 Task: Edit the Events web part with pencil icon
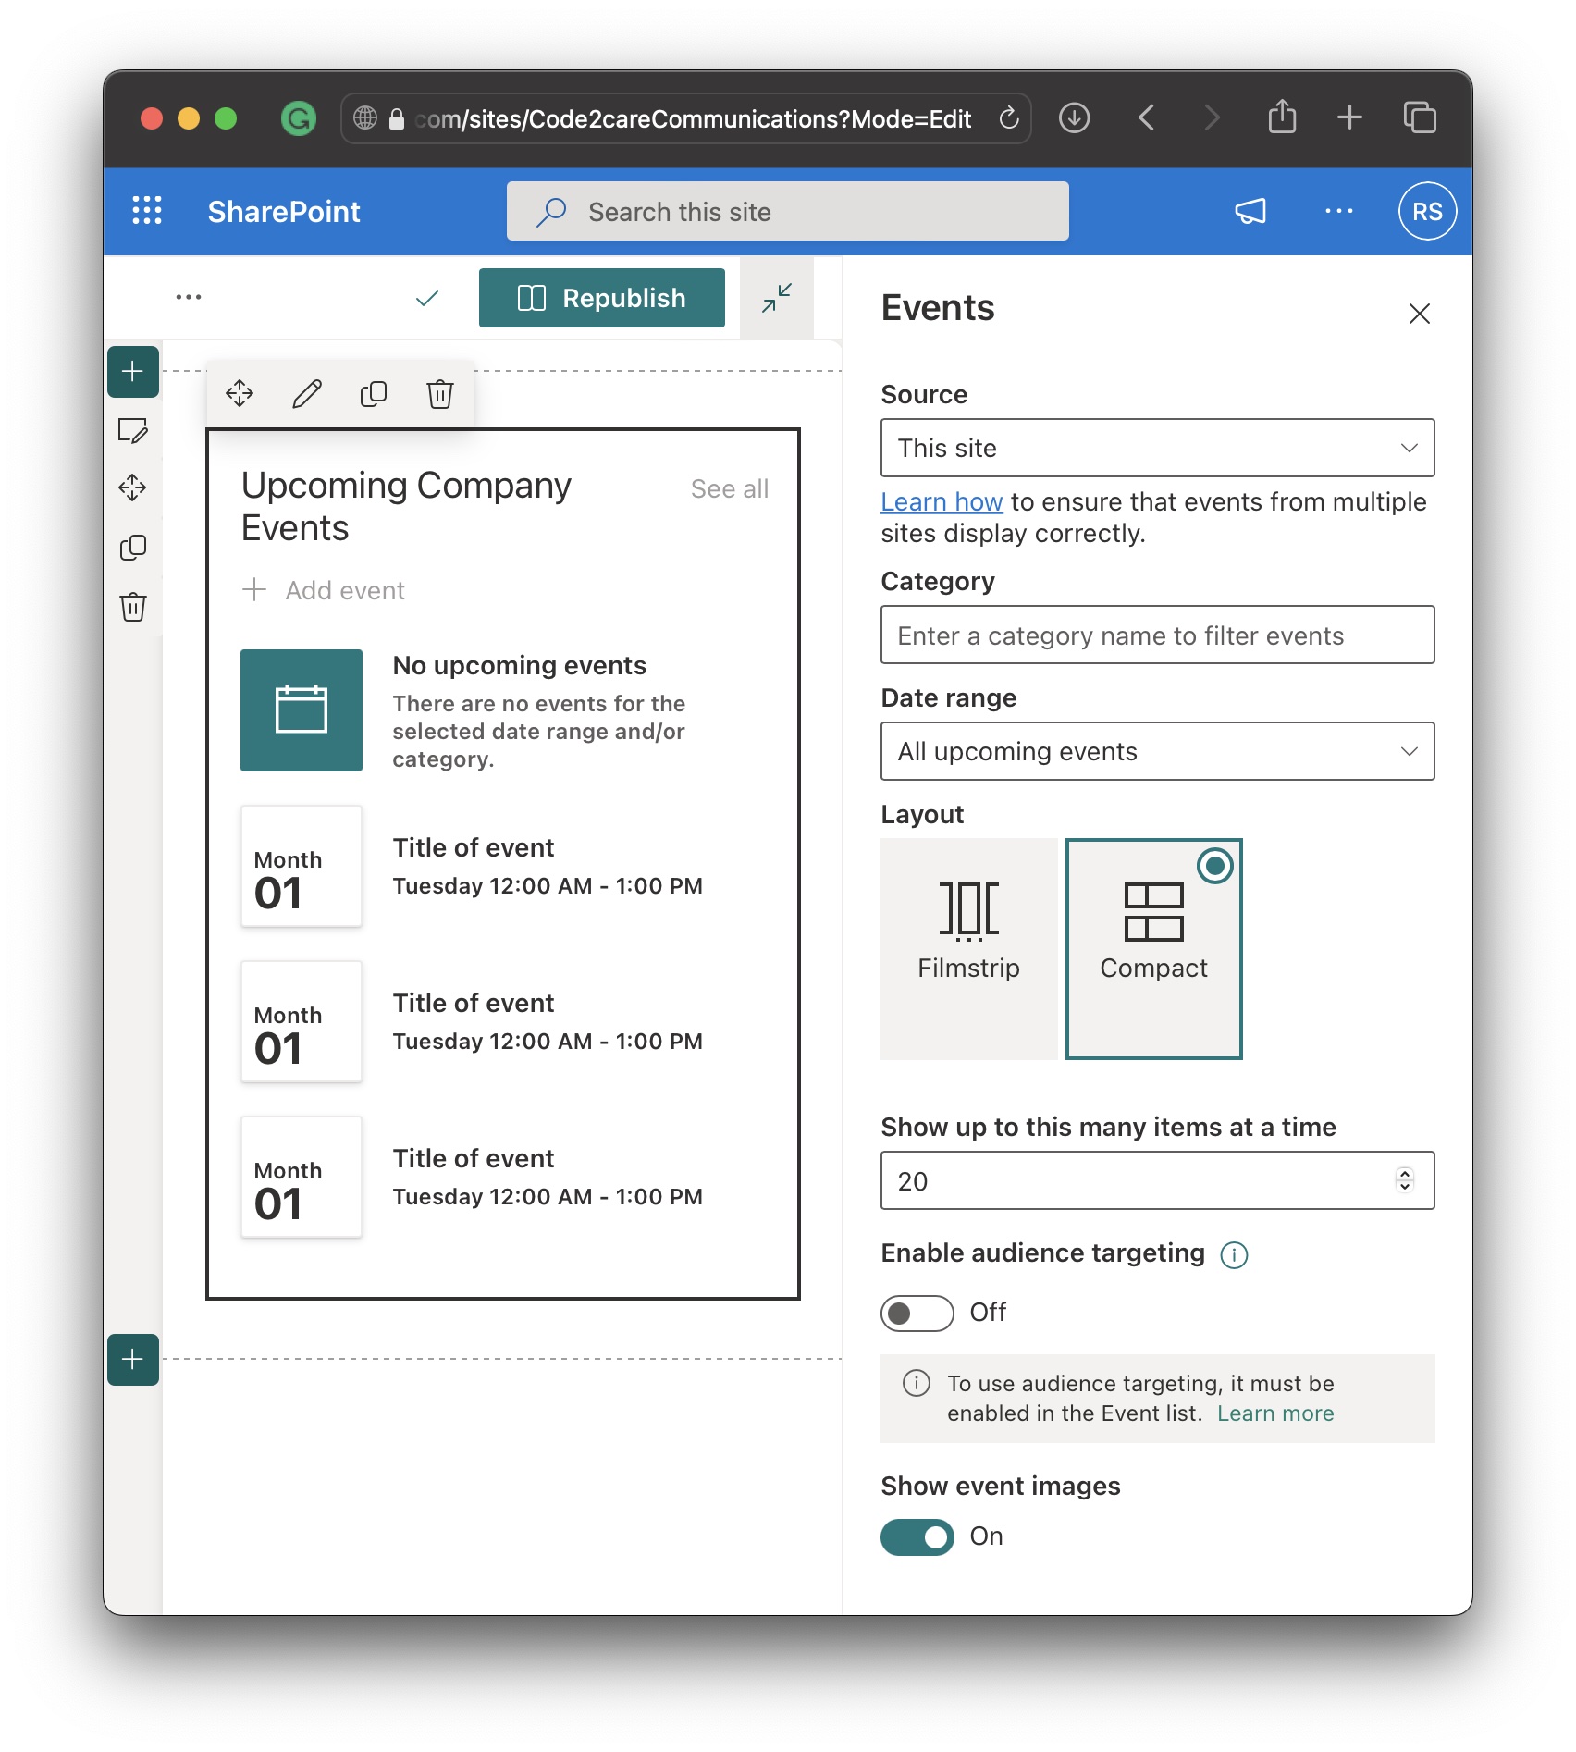[x=307, y=393]
